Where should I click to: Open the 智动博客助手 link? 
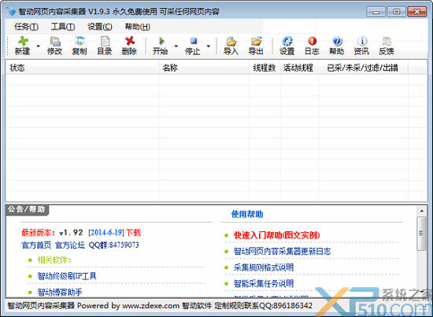tap(60, 292)
